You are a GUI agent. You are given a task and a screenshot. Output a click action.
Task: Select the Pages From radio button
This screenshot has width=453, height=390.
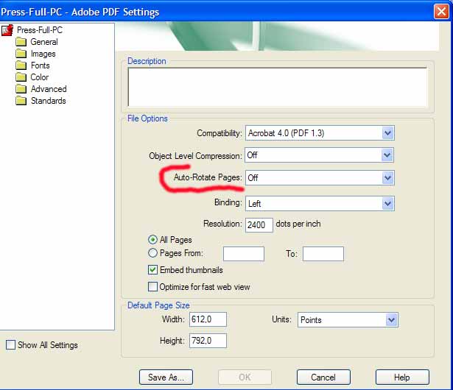click(152, 253)
